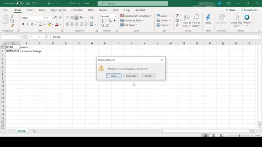The width and height of the screenshot is (262, 147).
Task: Click the Format Painter brush icon
Action: (12, 26)
